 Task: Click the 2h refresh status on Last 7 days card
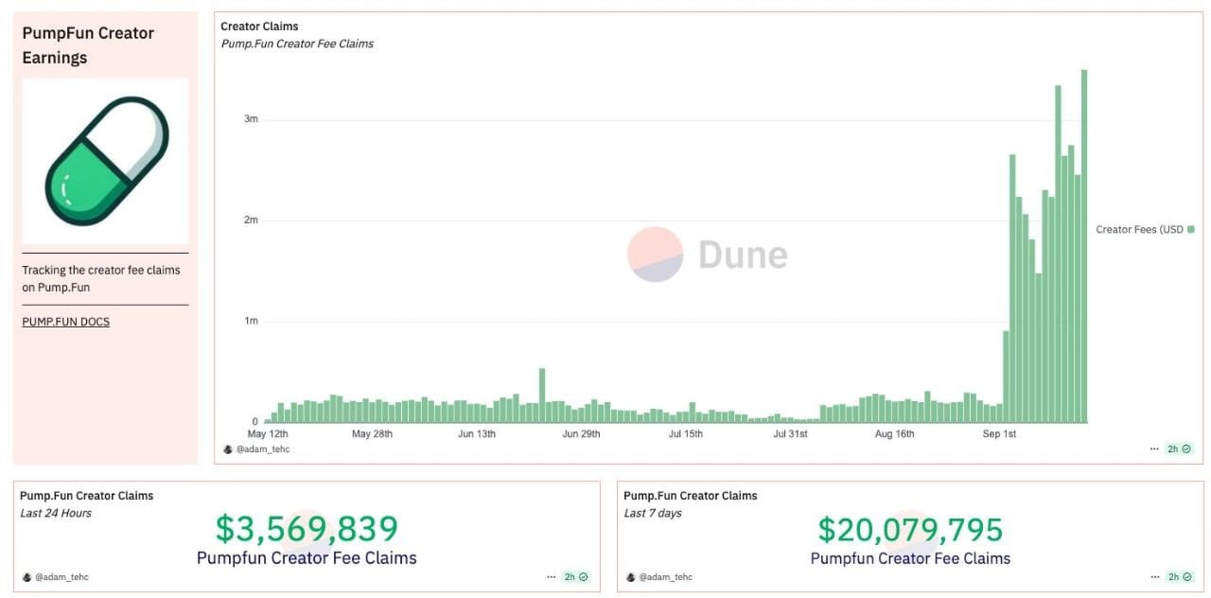tap(1179, 576)
